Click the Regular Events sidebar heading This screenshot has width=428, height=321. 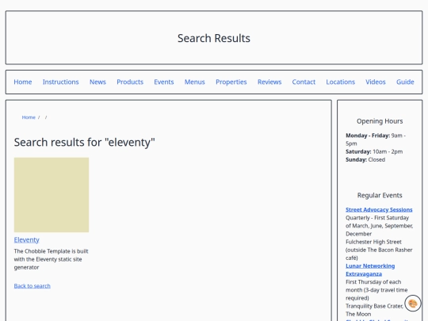coord(380,196)
